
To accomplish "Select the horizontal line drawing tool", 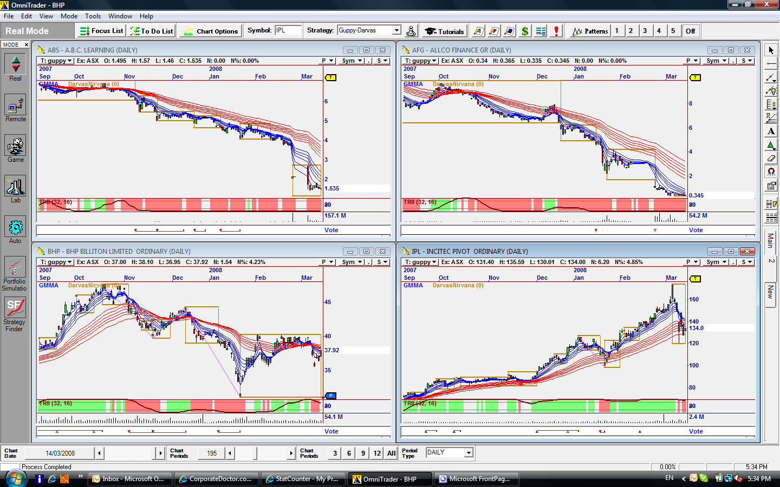I will click(771, 64).
